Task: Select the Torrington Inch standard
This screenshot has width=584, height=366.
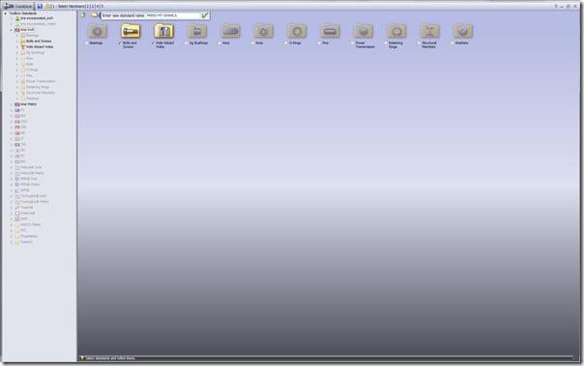Action: tap(33, 196)
